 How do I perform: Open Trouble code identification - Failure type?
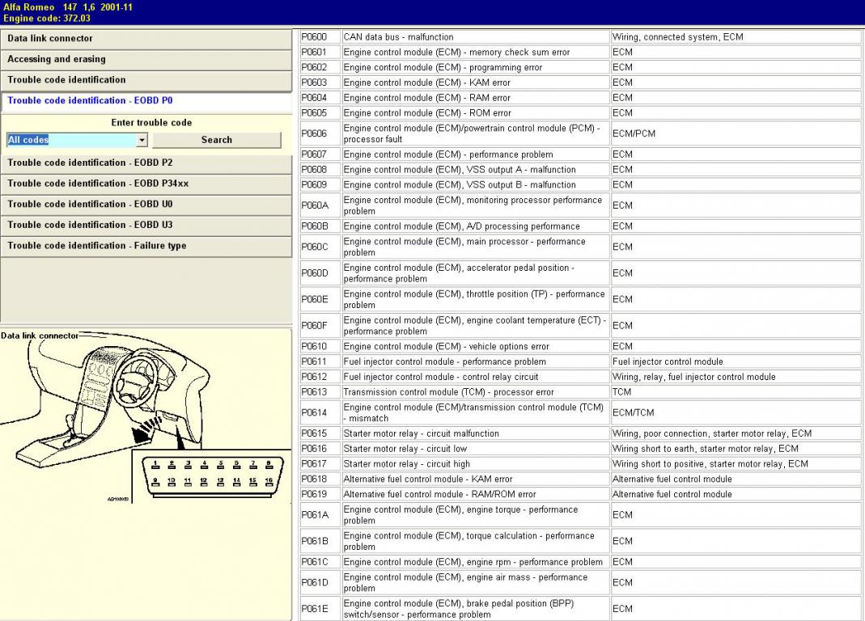point(146,246)
